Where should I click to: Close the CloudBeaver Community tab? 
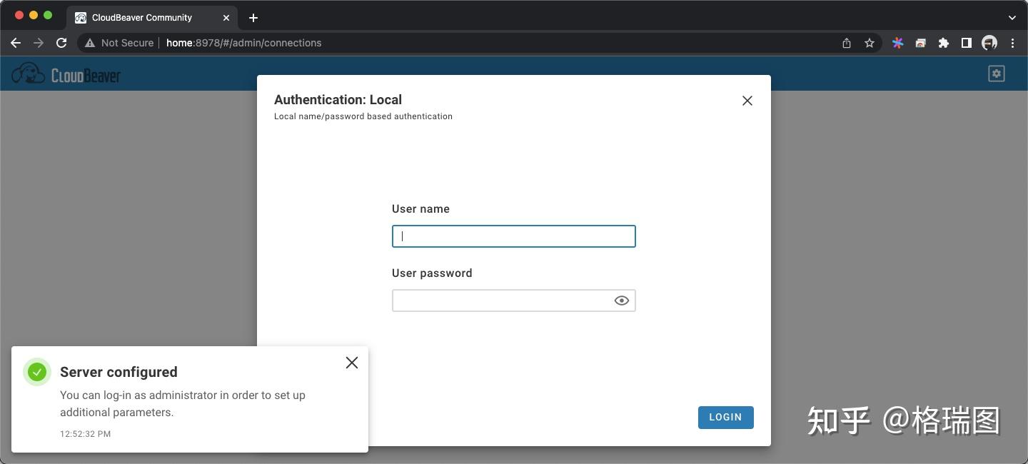[226, 18]
